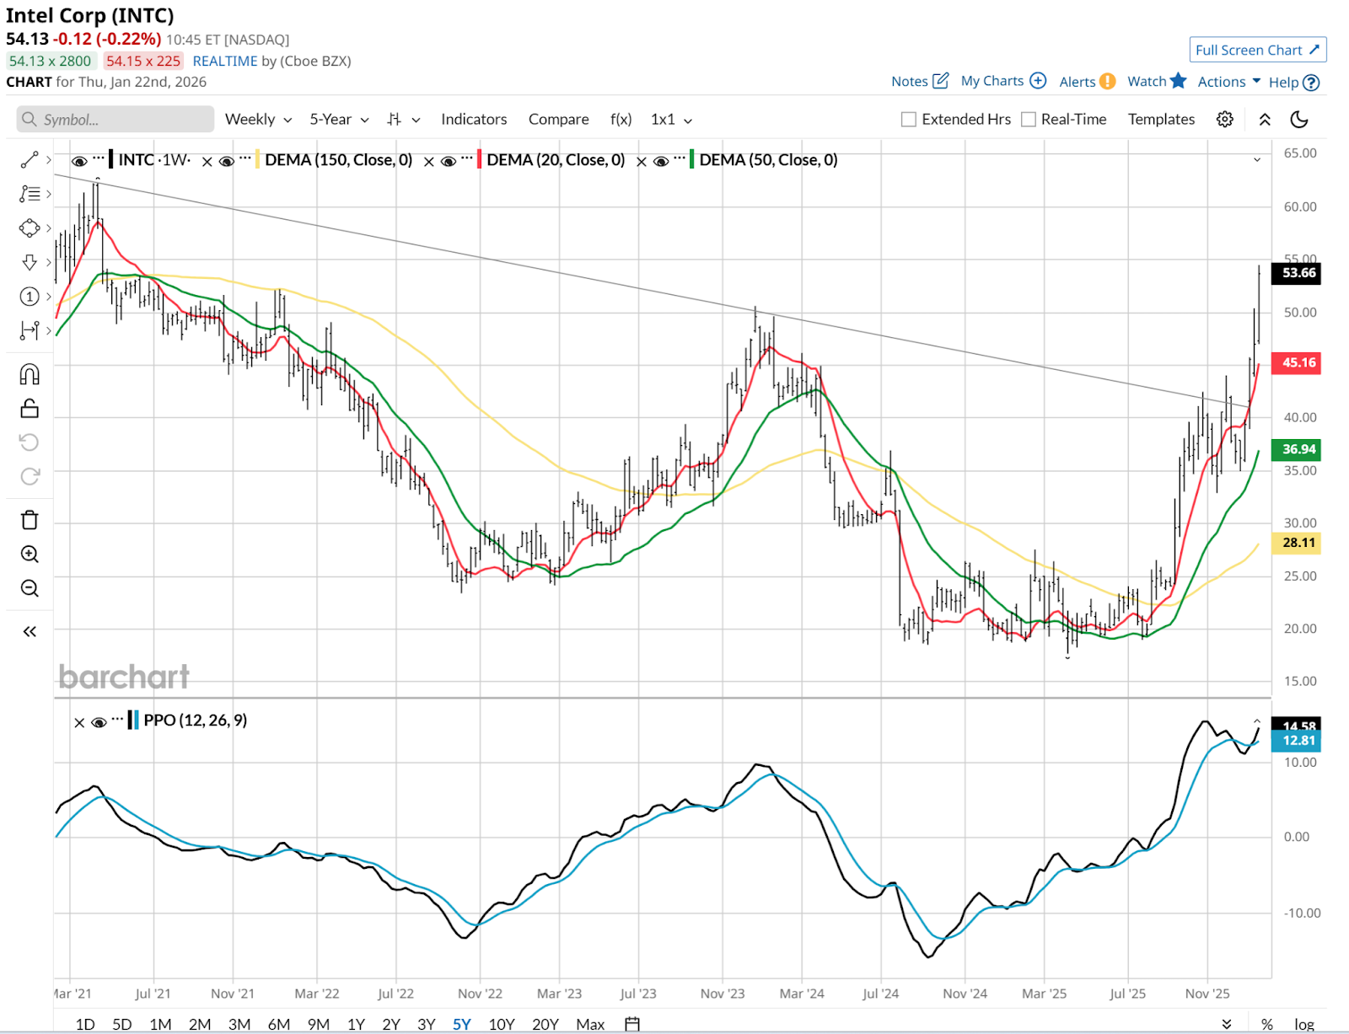Image resolution: width=1349 pixels, height=1034 pixels.
Task: Click the magnet snap tool icon
Action: tap(30, 374)
